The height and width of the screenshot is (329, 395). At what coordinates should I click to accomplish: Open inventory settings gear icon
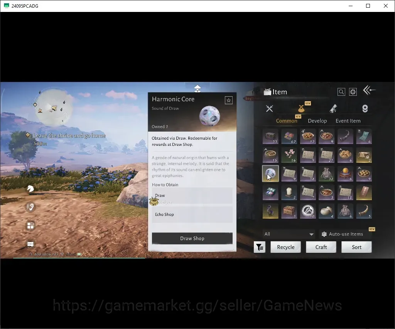(353, 92)
